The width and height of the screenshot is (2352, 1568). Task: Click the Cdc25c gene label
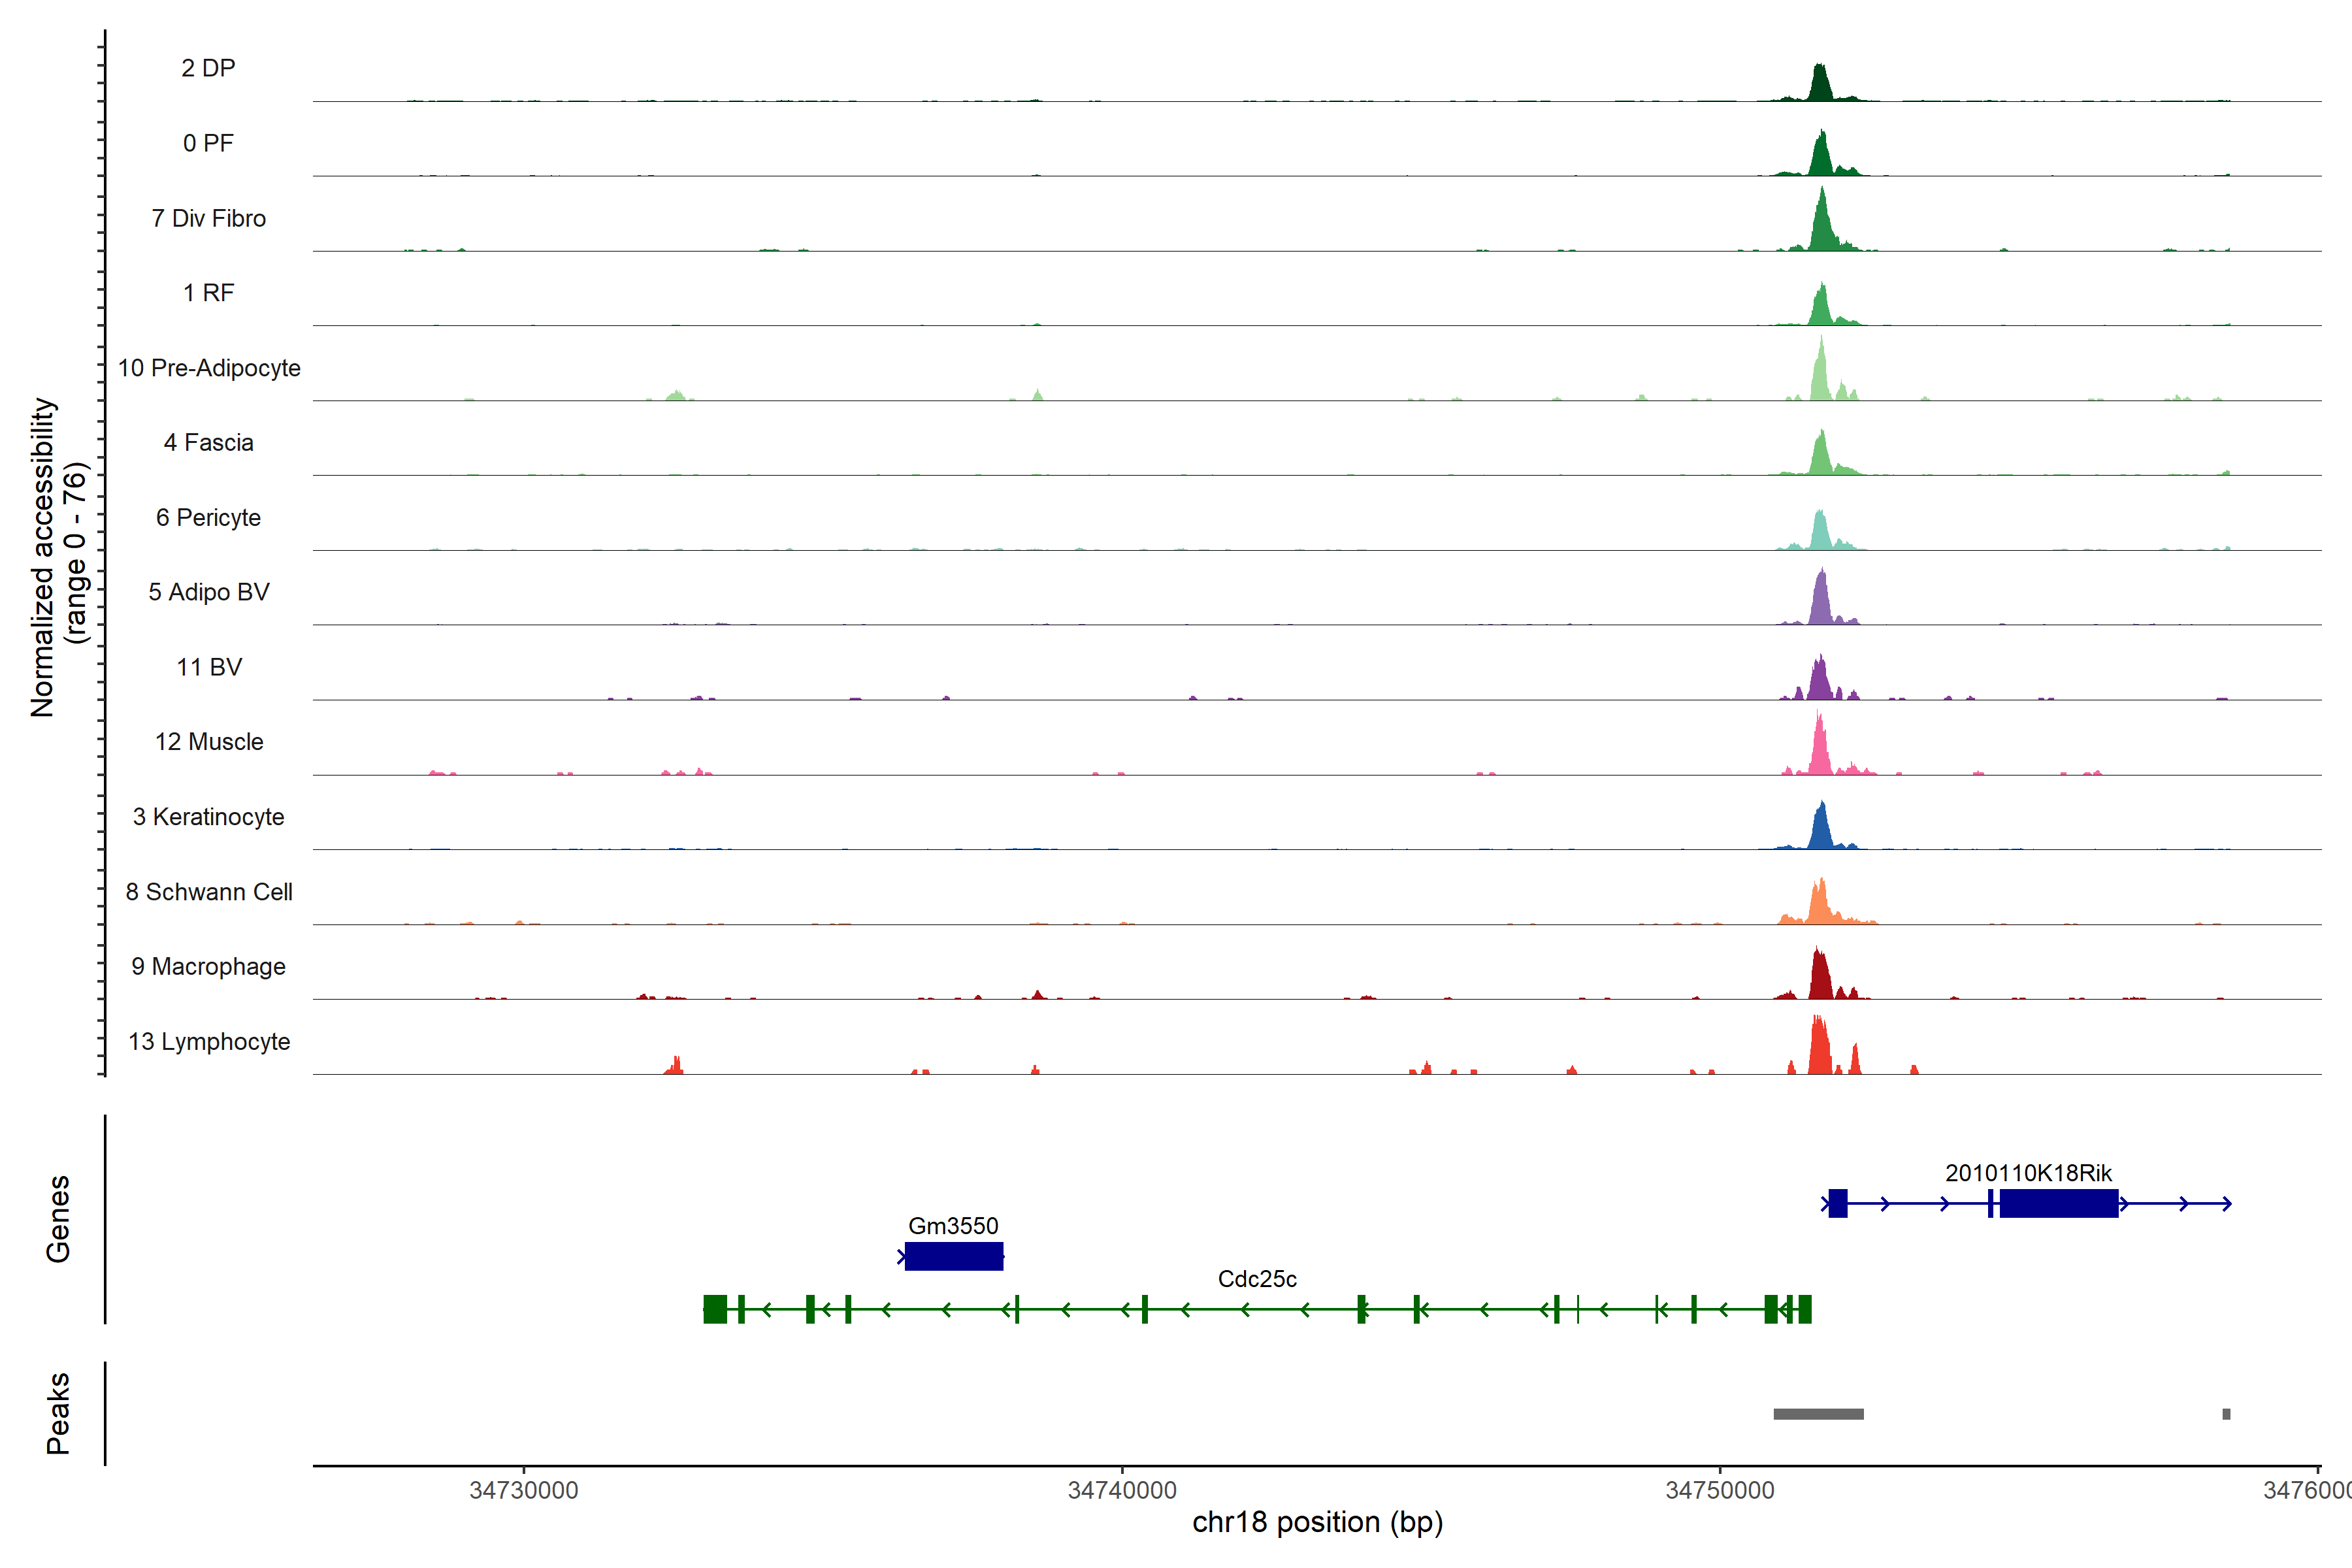coord(1257,1279)
